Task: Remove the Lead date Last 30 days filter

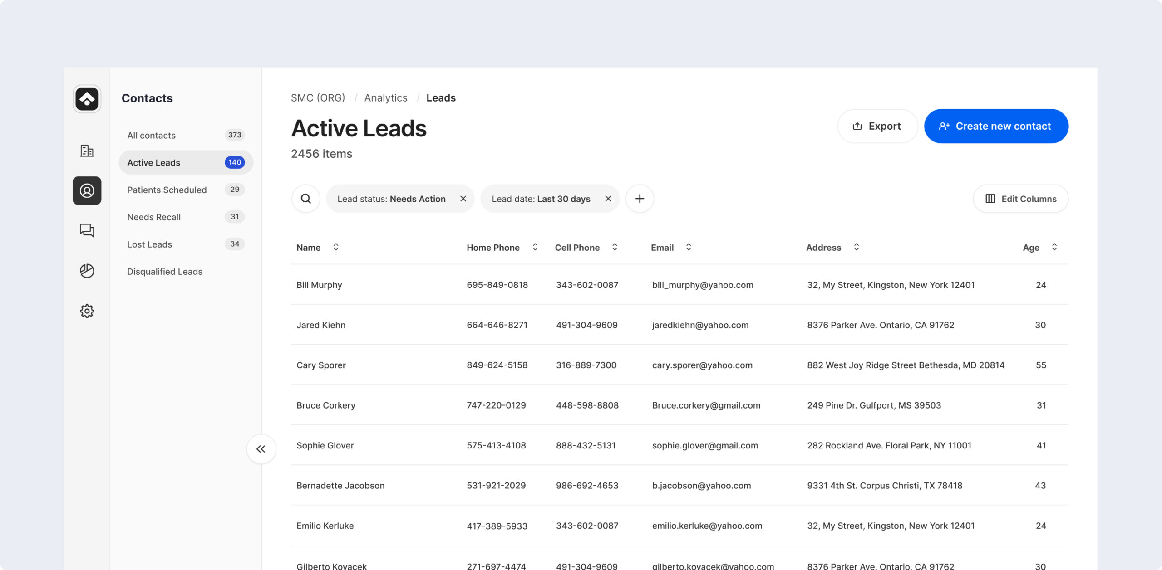Action: (608, 199)
